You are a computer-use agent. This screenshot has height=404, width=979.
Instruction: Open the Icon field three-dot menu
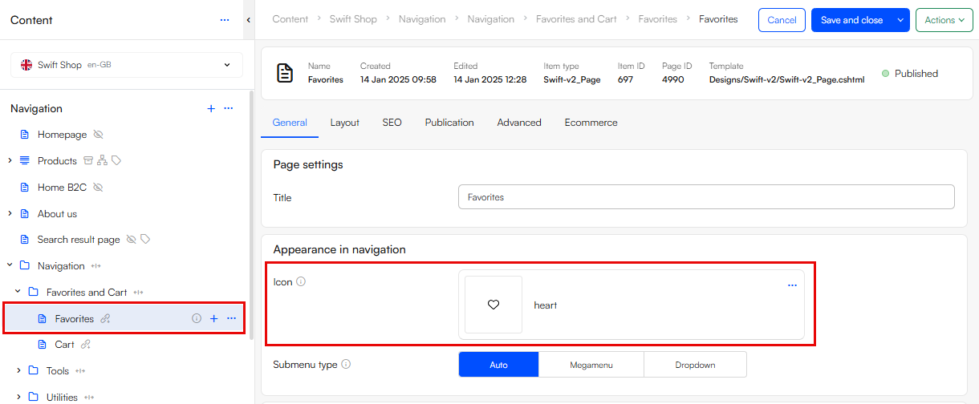[792, 285]
